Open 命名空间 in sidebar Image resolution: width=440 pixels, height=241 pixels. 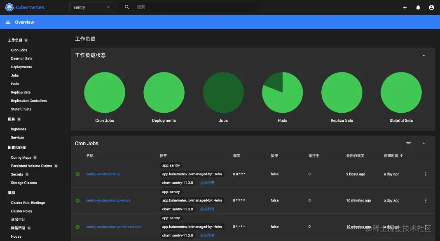[18, 220]
